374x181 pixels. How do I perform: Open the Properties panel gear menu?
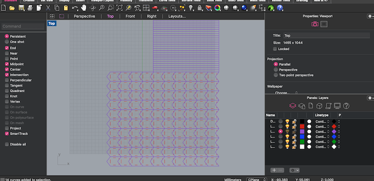pos(370,16)
